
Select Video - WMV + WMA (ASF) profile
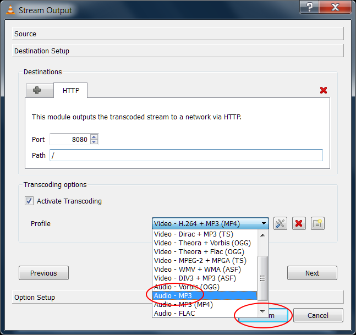[205, 270]
